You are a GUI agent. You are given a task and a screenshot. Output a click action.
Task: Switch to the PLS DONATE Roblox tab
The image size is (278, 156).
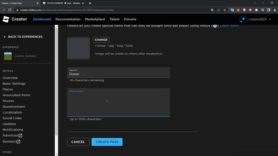[x=63, y=3]
